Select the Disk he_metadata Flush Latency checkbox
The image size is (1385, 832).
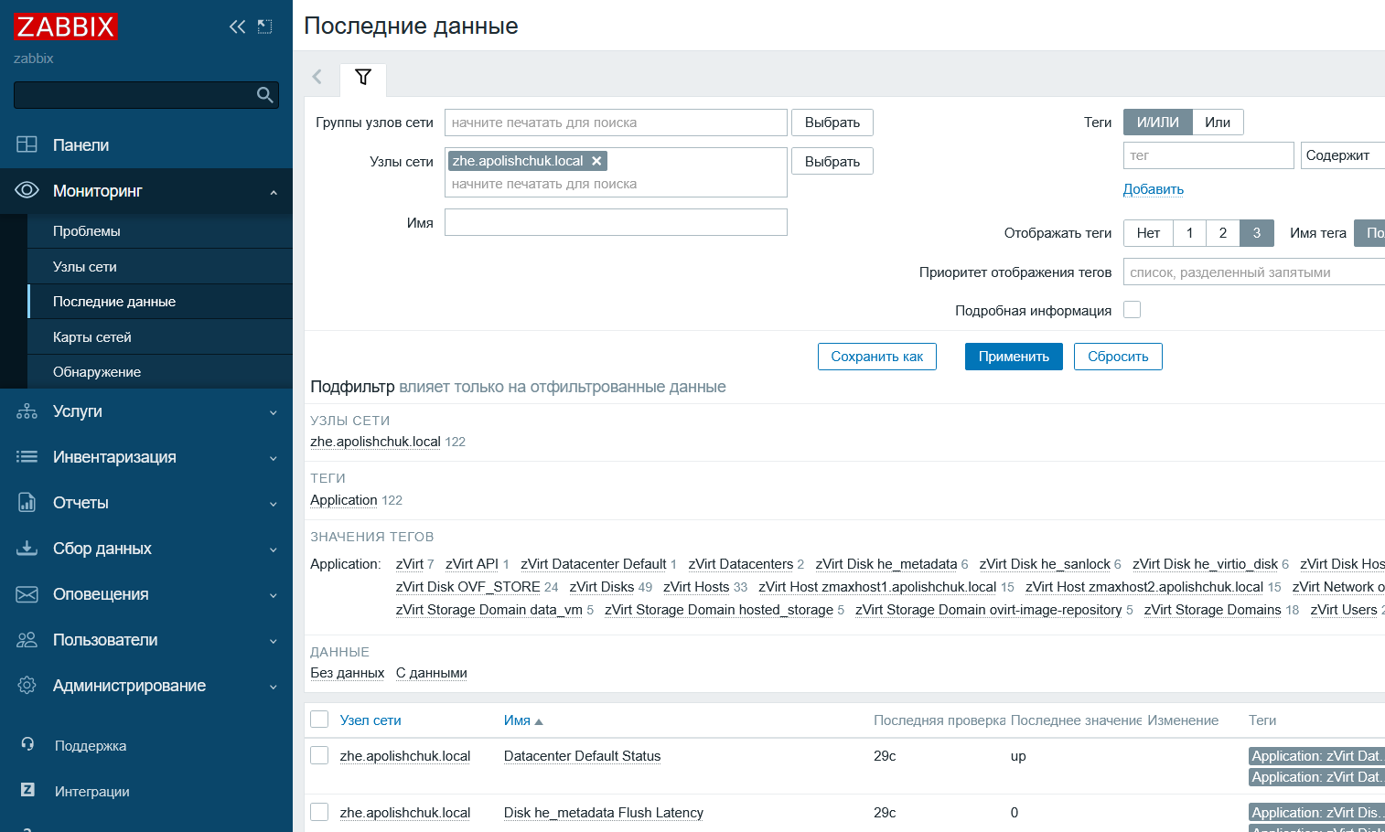[x=319, y=812]
